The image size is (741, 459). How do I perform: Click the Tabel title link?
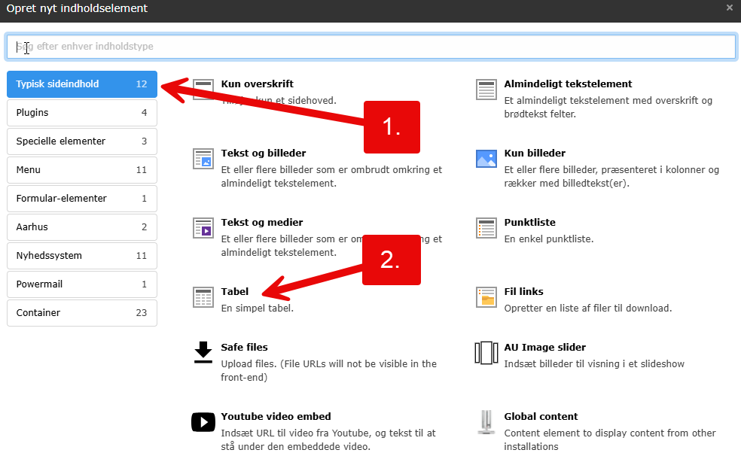click(x=235, y=292)
